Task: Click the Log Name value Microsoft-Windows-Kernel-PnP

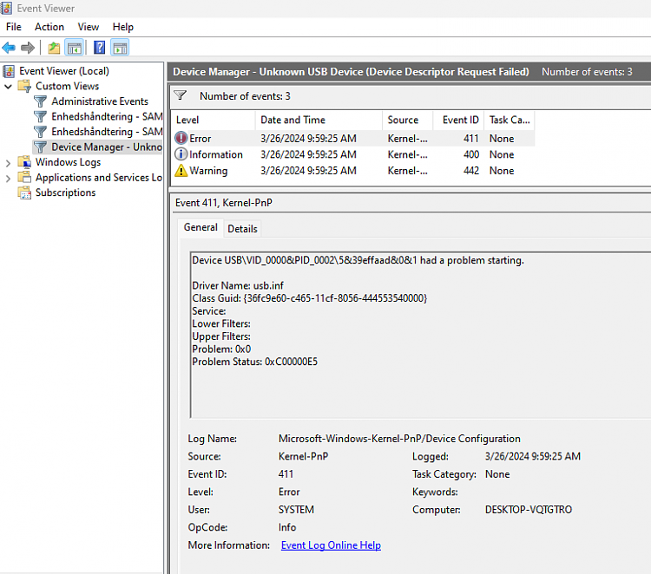Action: click(x=399, y=439)
